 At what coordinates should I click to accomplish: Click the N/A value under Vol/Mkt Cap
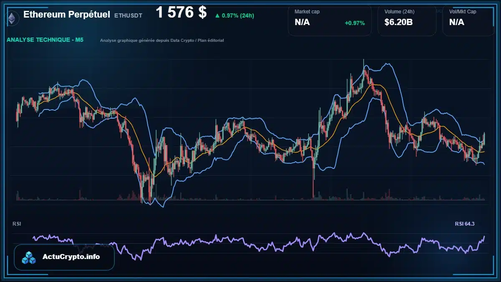[457, 23]
